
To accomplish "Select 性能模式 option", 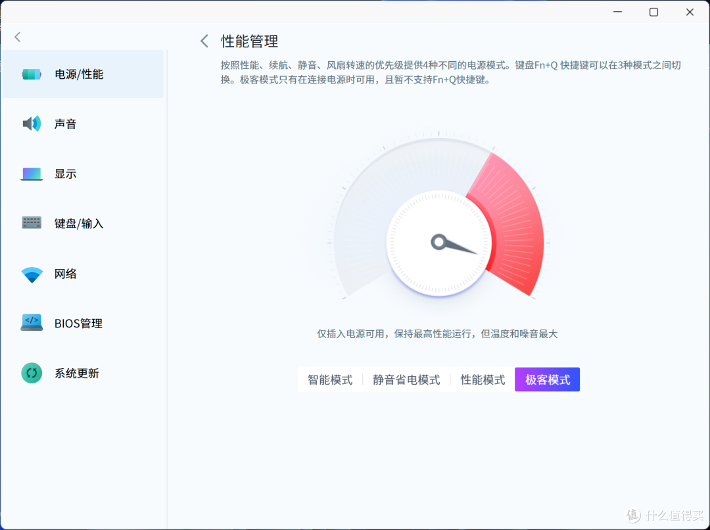I will [x=483, y=379].
